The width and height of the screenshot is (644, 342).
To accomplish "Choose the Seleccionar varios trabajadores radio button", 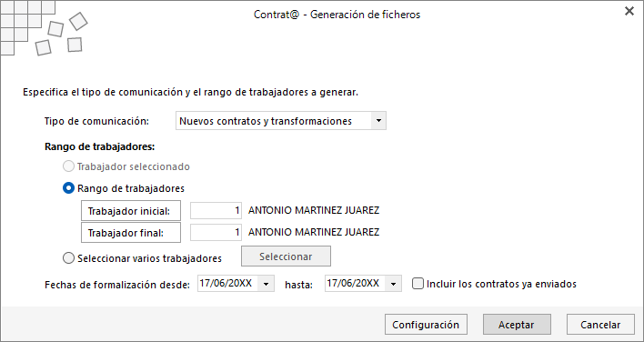I will 68,258.
